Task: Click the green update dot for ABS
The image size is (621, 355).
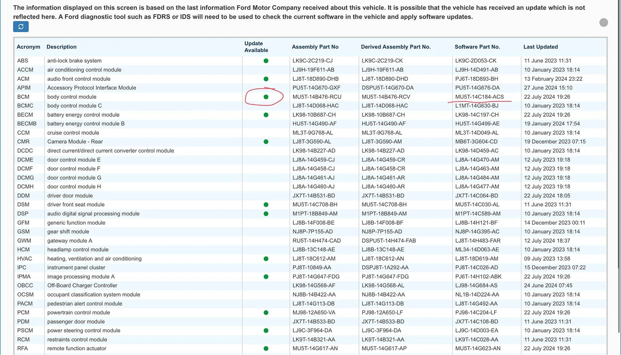Action: coord(266,61)
